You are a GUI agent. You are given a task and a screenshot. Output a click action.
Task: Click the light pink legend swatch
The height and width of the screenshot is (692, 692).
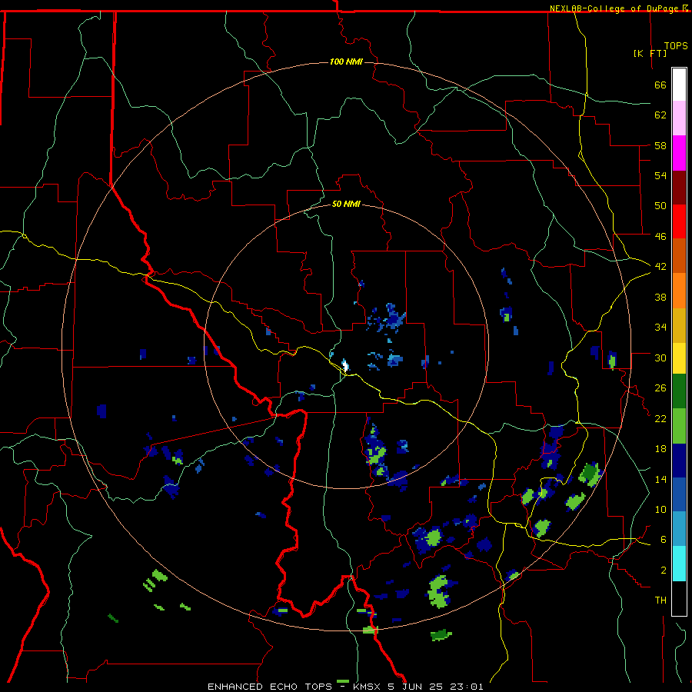679,118
